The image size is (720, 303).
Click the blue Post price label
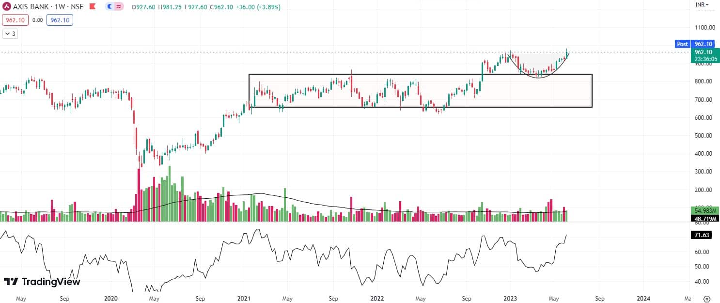point(682,44)
